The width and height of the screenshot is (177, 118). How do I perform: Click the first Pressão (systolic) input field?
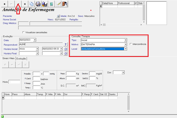[x=36, y=74]
